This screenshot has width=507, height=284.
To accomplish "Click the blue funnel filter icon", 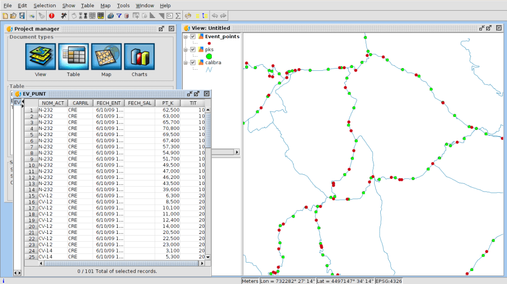I will tap(119, 16).
